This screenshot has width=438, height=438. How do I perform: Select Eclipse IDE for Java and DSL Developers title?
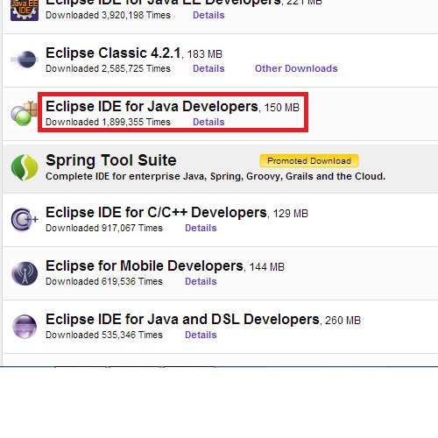tap(182, 320)
